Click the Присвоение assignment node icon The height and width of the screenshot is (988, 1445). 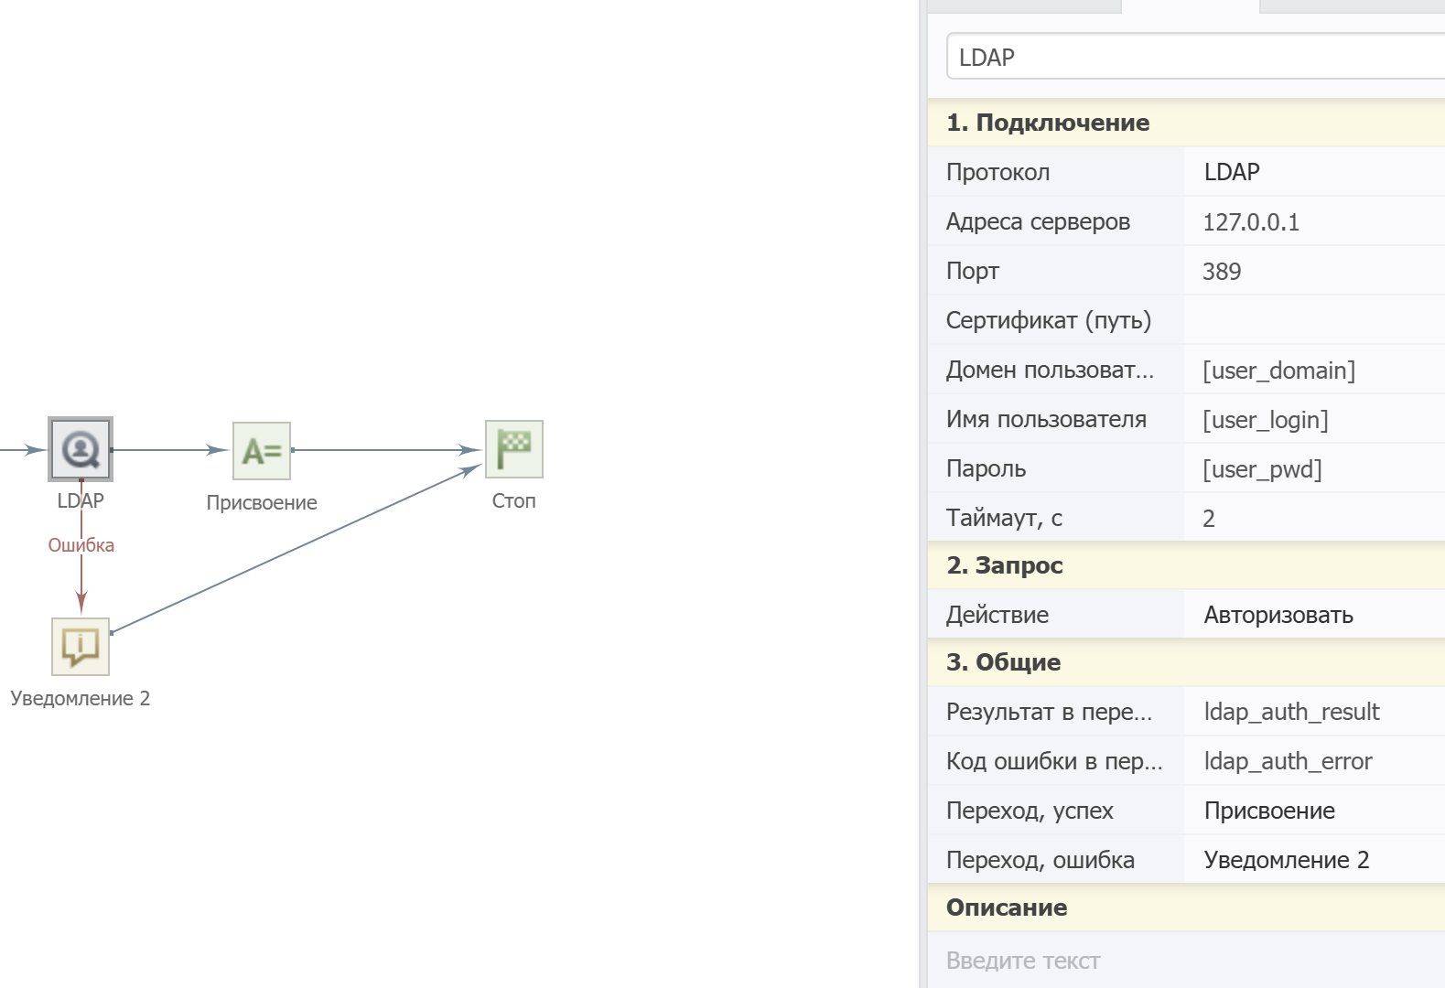click(262, 451)
